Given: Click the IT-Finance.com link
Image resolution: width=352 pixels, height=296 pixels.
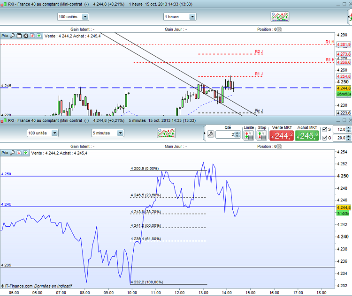Looking at the screenshot, I should (x=19, y=286).
